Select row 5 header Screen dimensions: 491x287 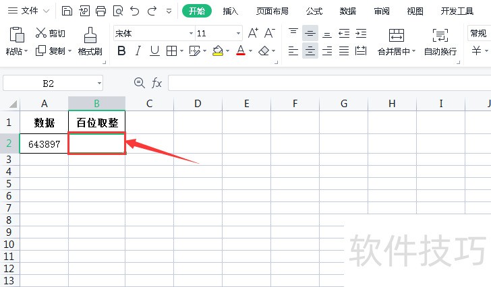coord(9,183)
